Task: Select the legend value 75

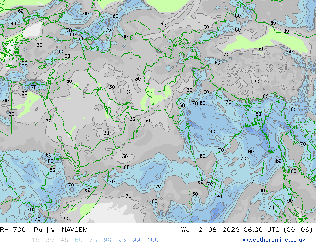Action: tap(93, 240)
